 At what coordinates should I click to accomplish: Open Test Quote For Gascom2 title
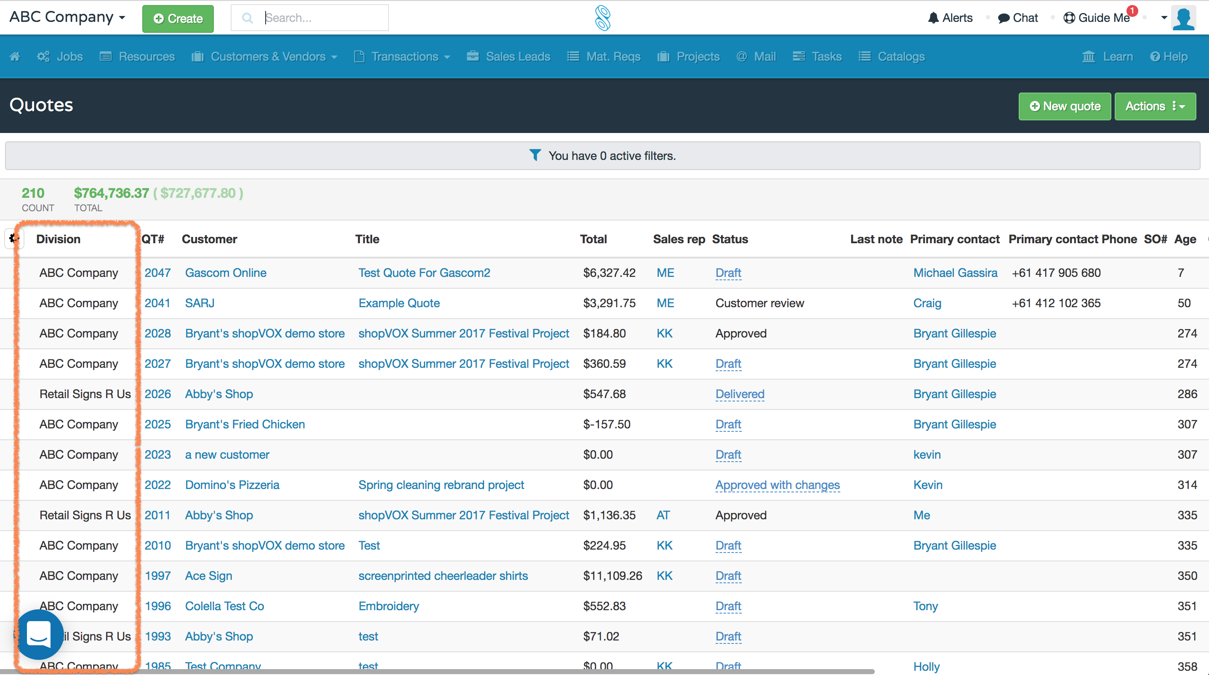[424, 273]
